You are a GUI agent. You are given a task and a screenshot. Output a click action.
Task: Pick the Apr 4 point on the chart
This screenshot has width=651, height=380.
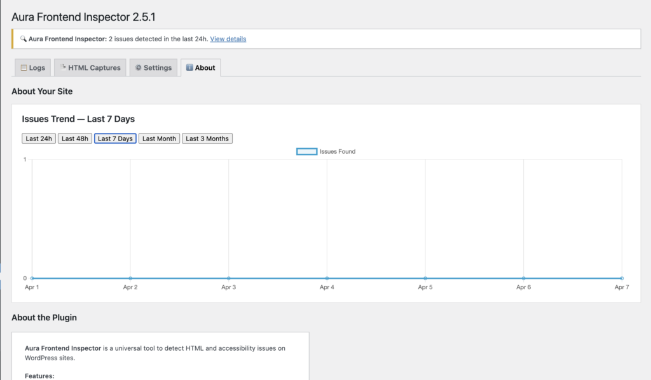point(327,278)
